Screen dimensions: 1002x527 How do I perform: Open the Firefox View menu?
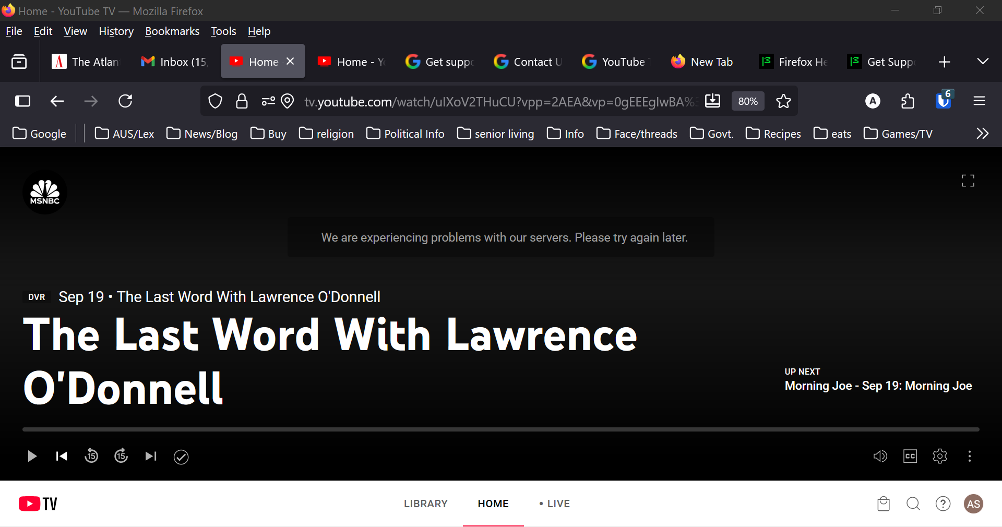click(x=75, y=31)
